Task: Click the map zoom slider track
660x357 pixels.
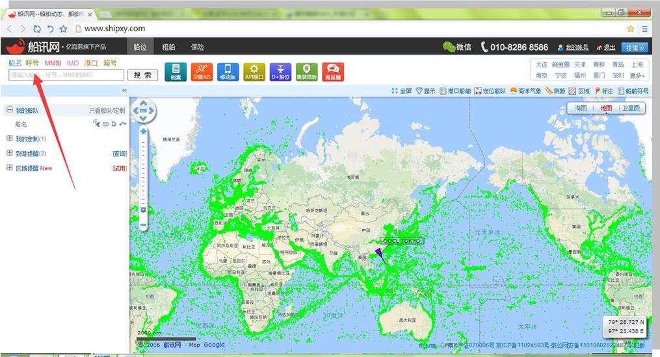Action: click(143, 175)
